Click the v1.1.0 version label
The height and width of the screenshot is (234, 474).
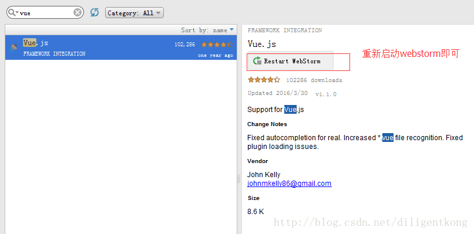point(326,94)
